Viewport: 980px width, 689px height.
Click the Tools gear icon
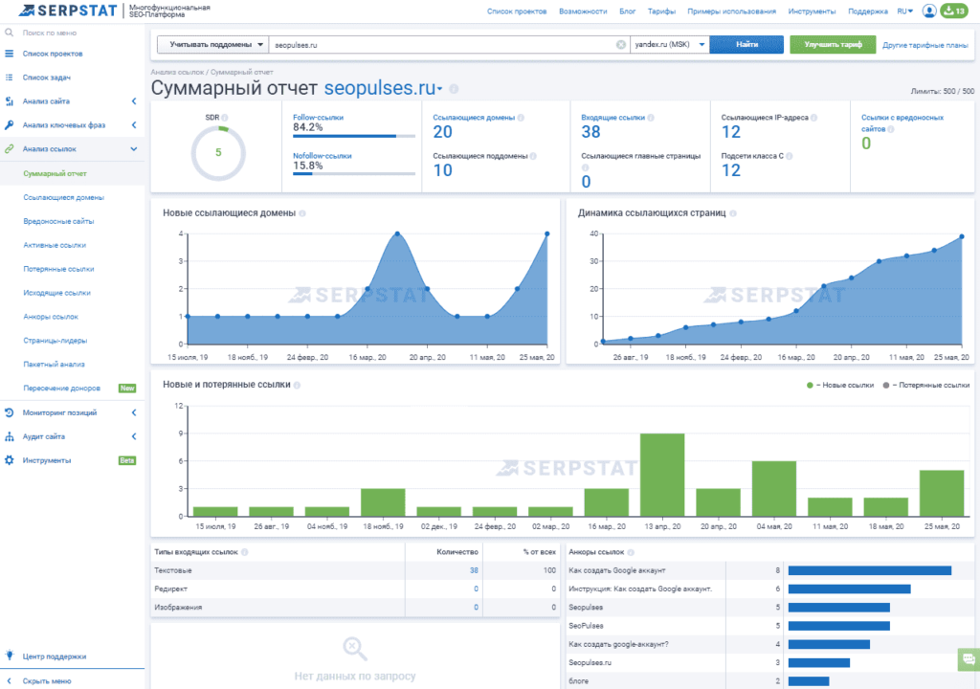point(9,460)
